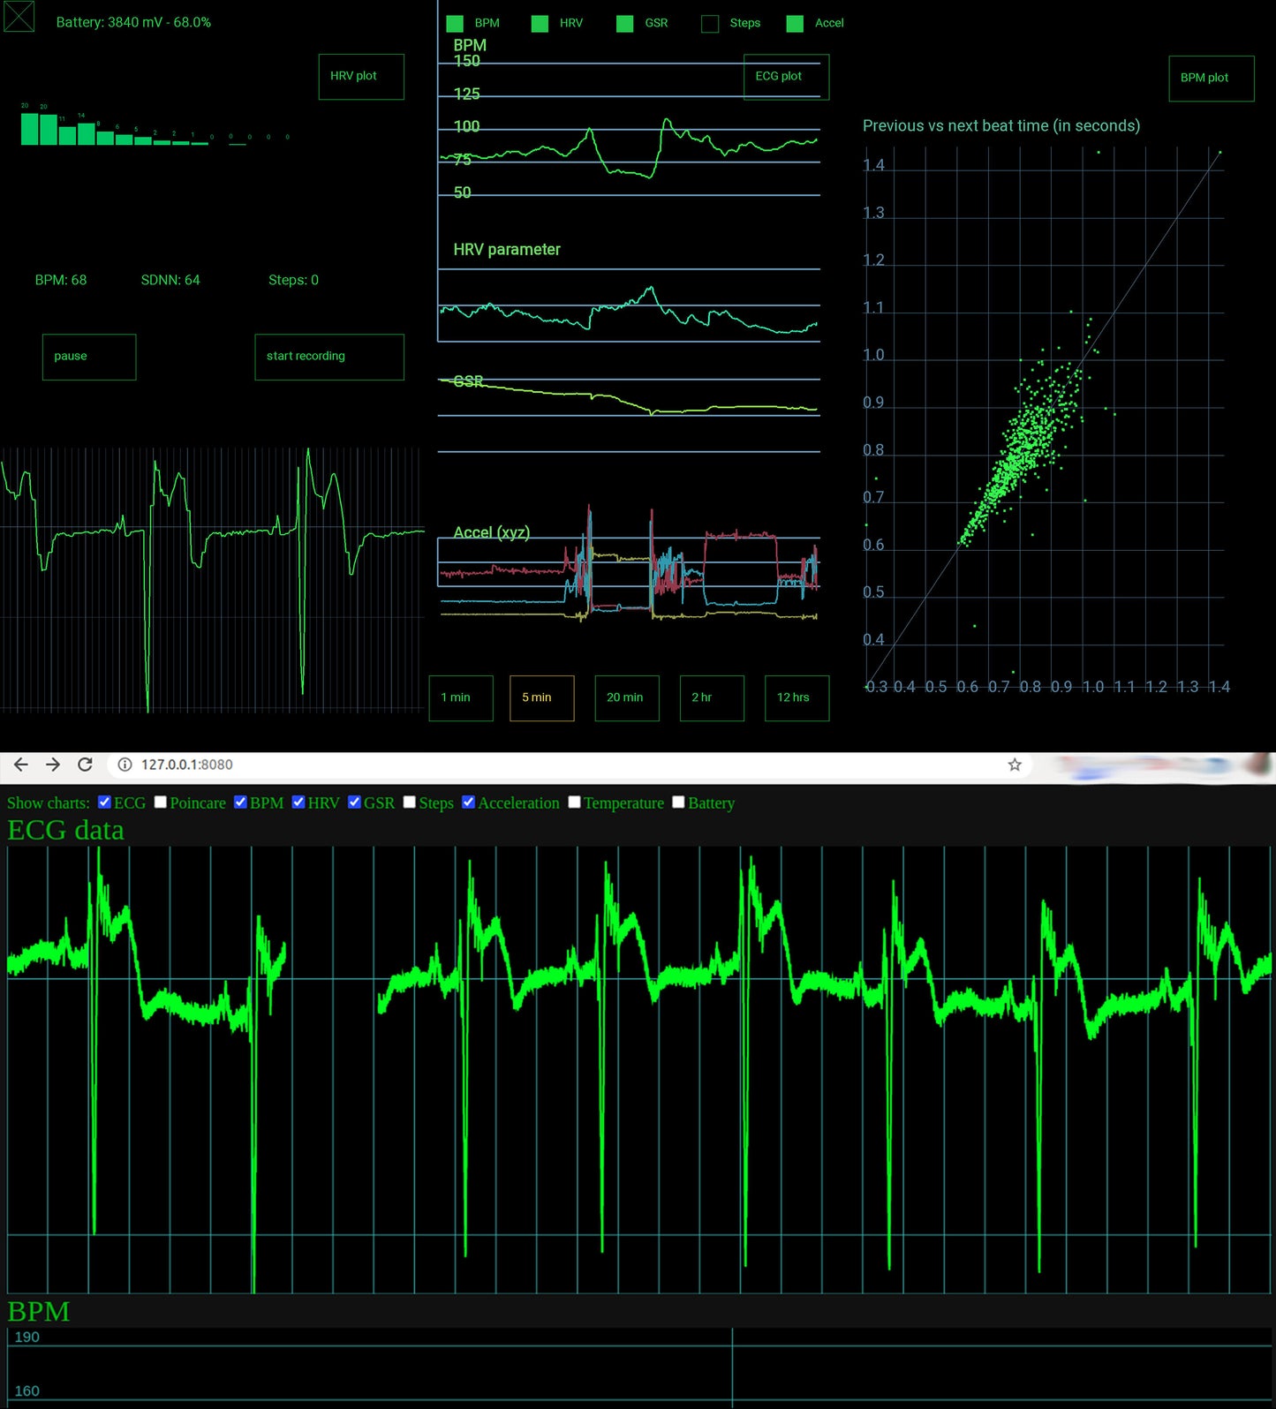The image size is (1276, 1409).
Task: Enable the Temperature chart checkbox
Action: [x=574, y=802]
